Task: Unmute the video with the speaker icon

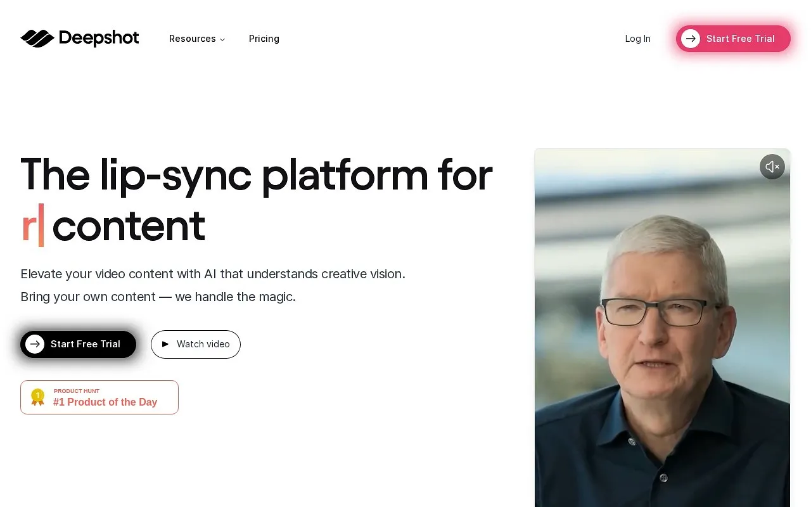Action: [x=772, y=167]
